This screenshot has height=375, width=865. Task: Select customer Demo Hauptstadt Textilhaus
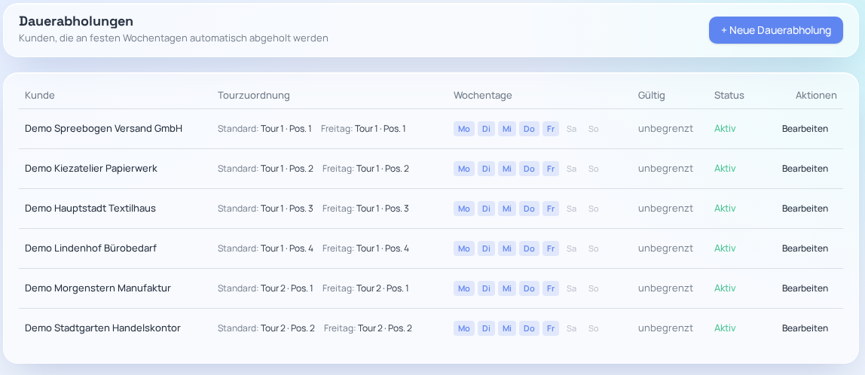click(90, 209)
